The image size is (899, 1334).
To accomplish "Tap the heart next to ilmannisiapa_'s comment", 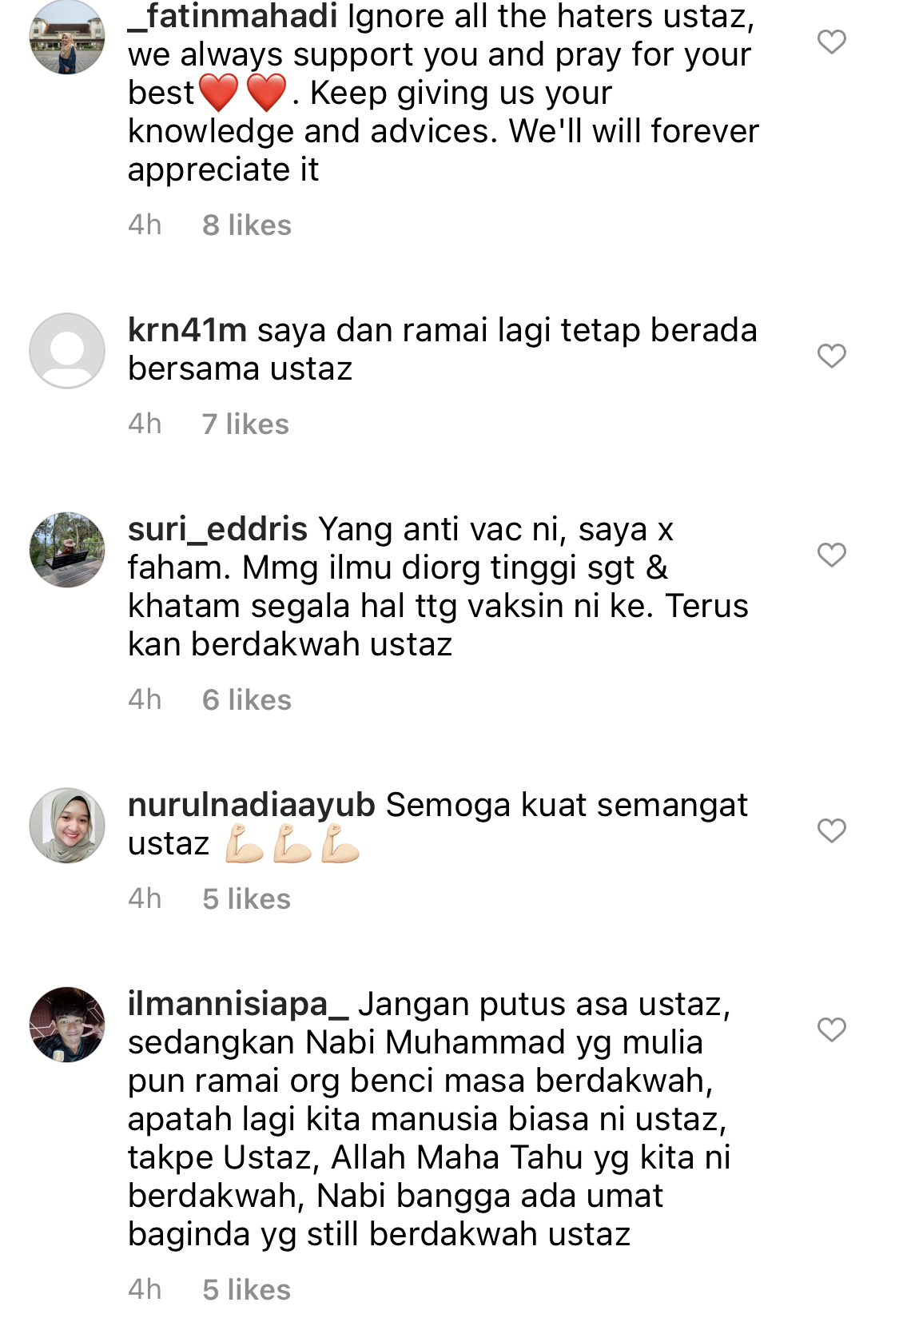I will tap(831, 1029).
